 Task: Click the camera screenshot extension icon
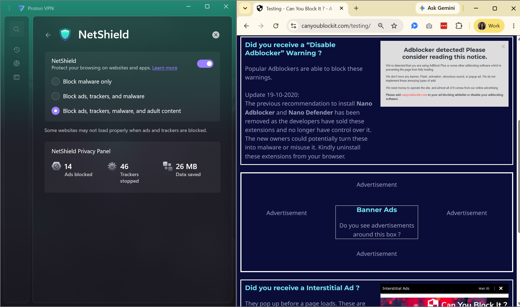coord(429,26)
